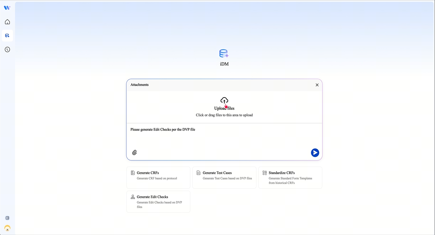Click the cloud upload icon
This screenshot has width=435, height=235.
pos(224,100)
